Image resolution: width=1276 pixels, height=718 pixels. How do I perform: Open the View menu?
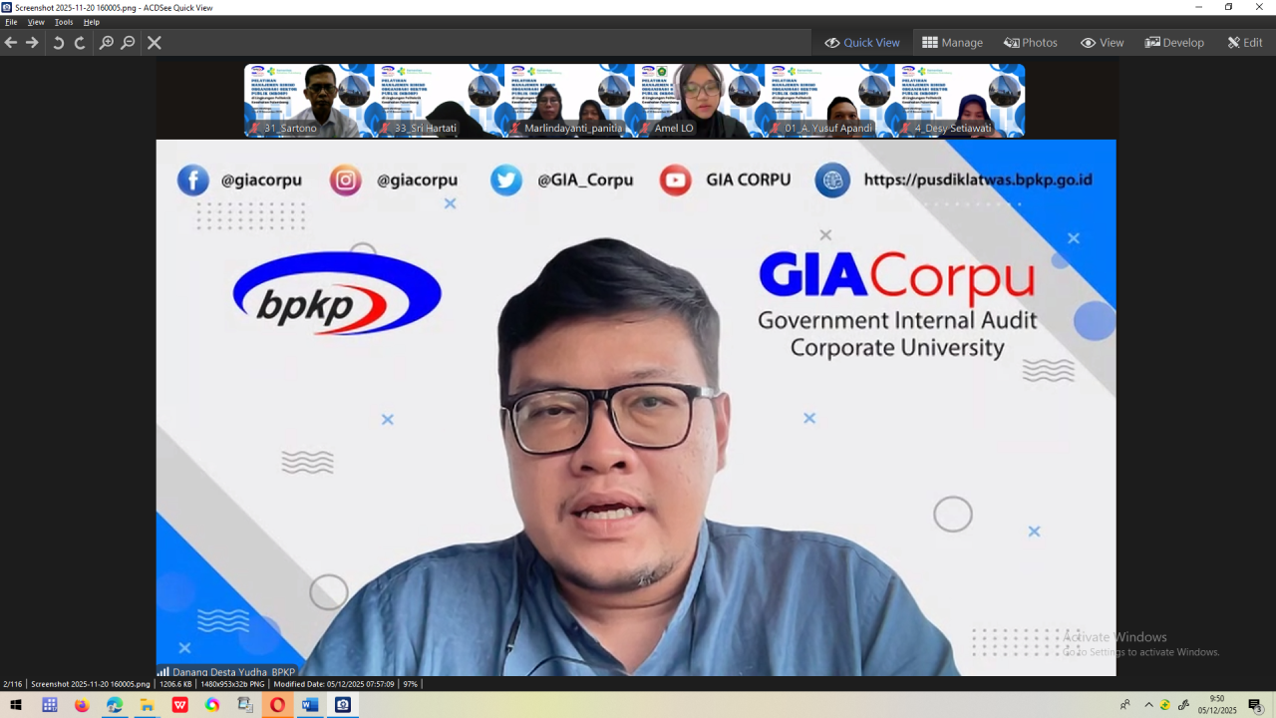pos(36,22)
